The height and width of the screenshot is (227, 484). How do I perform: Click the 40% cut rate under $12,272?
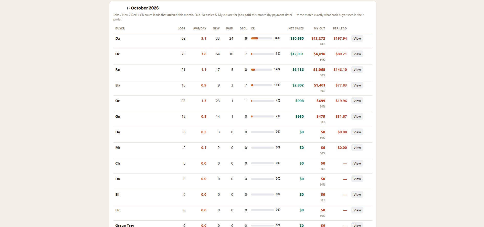pyautogui.click(x=322, y=44)
